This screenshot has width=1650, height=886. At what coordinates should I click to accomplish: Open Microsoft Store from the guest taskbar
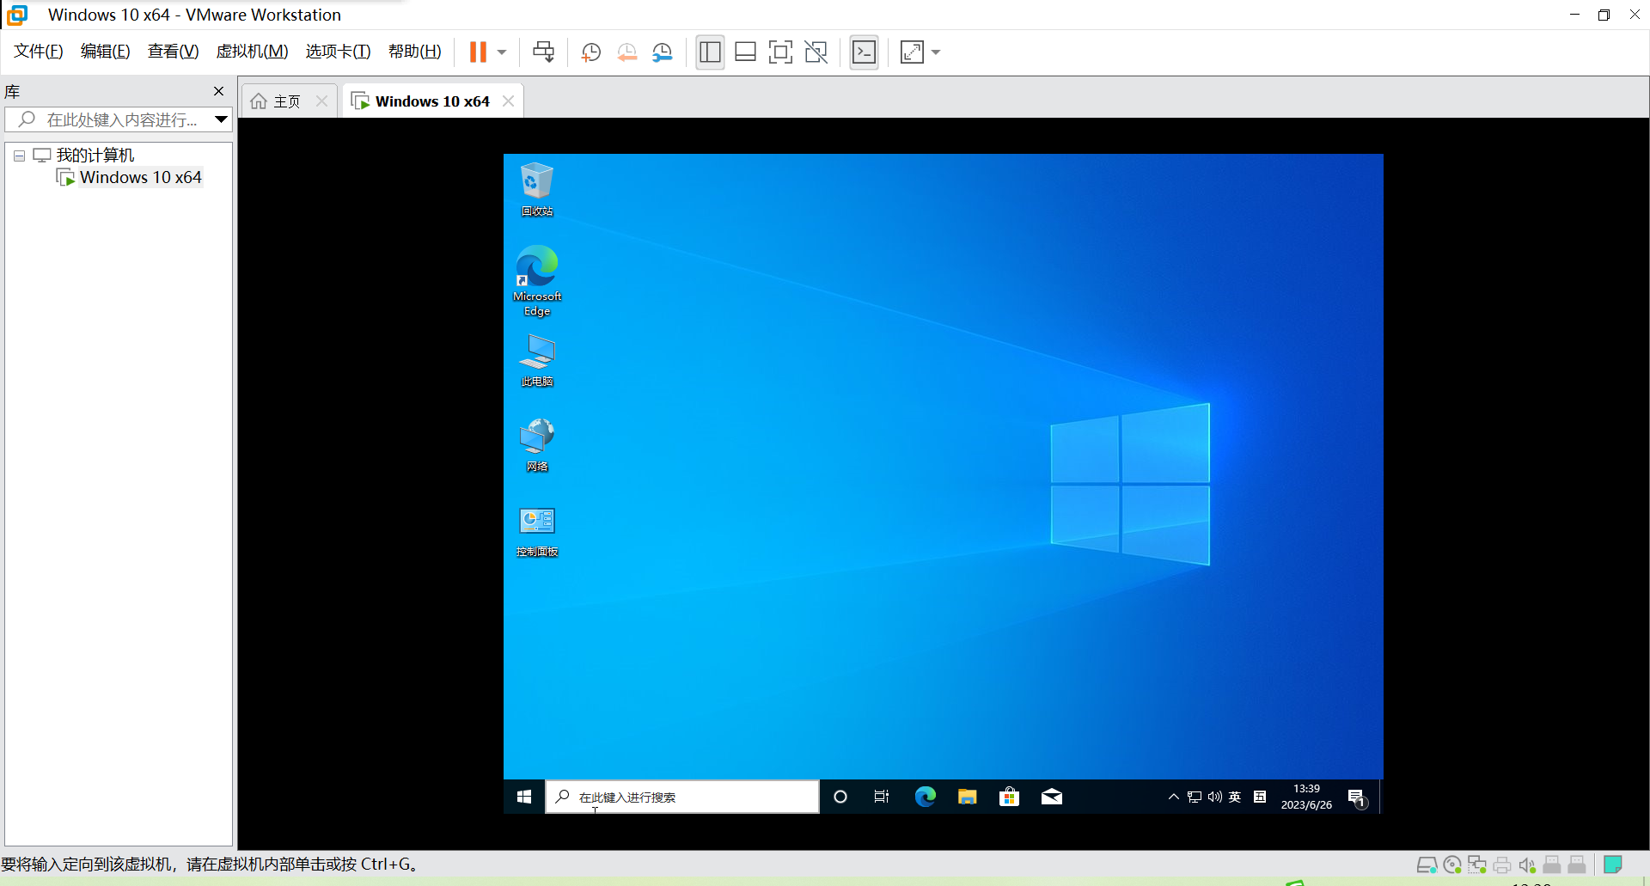1009,797
